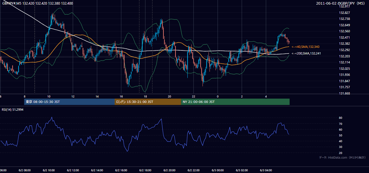Click the white 200 SMA 132.241 label
369x173 pixels.
coord(306,53)
